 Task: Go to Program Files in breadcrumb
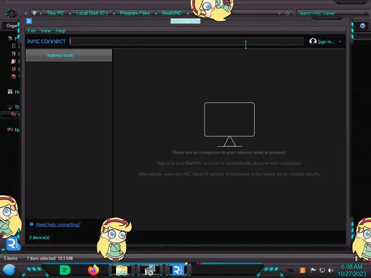point(135,13)
